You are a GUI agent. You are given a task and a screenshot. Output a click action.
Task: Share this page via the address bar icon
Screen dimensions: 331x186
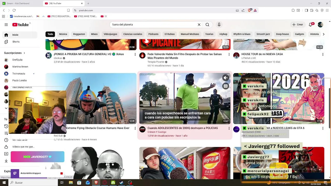coord(243,10)
